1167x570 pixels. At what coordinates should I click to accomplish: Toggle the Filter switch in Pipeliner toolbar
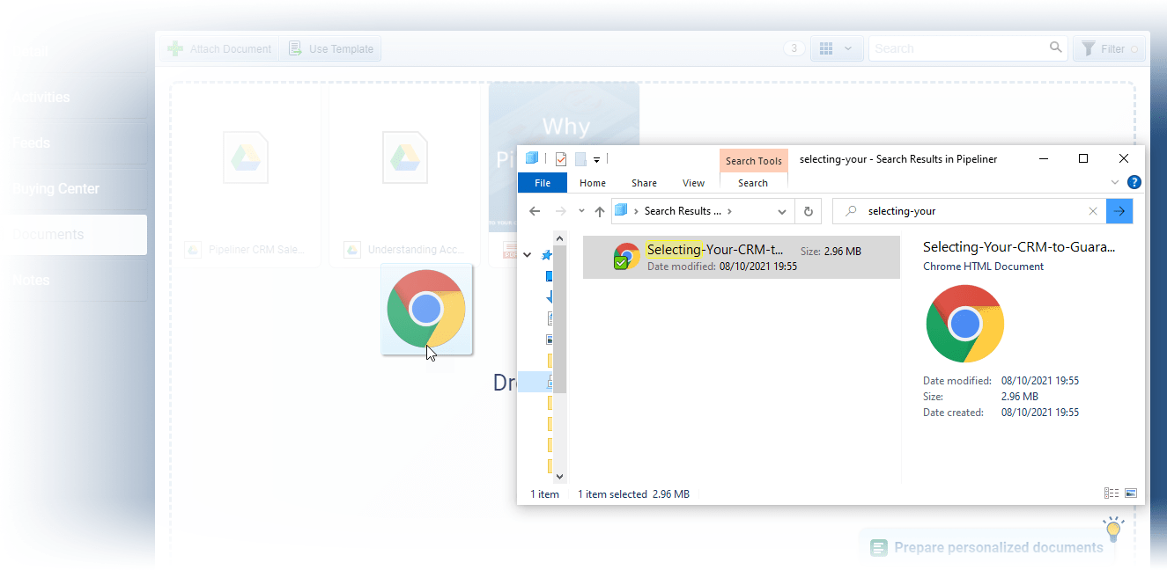(x=1134, y=49)
